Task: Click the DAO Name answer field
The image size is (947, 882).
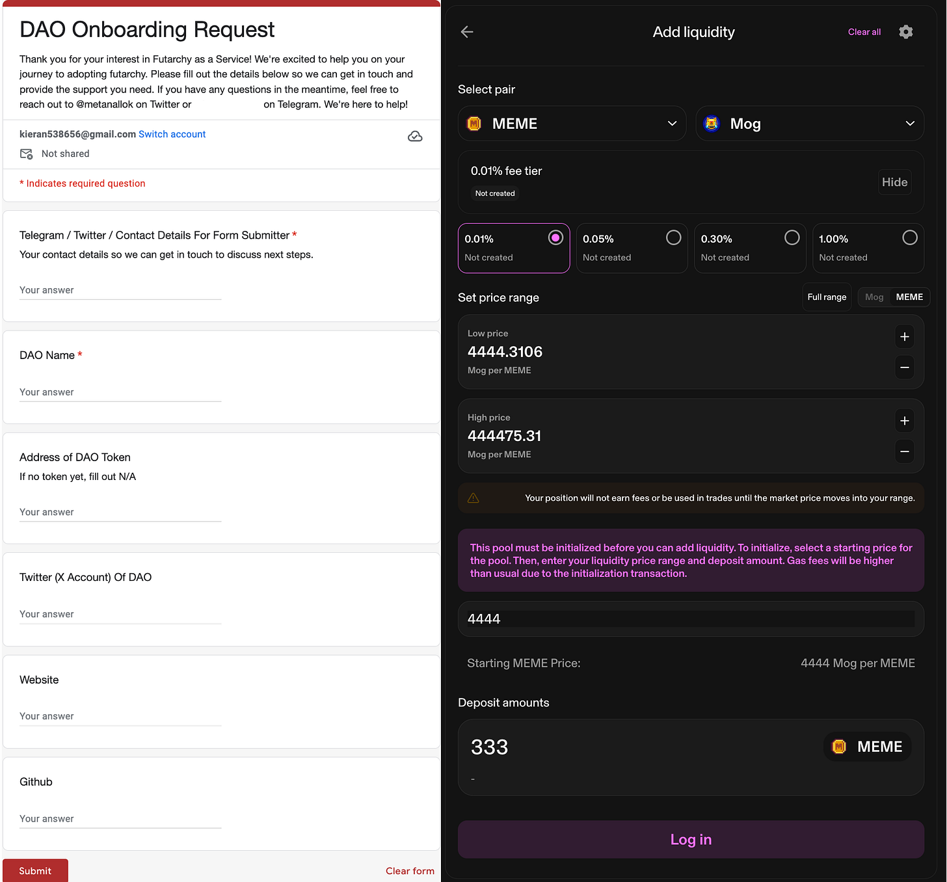Action: click(x=120, y=392)
